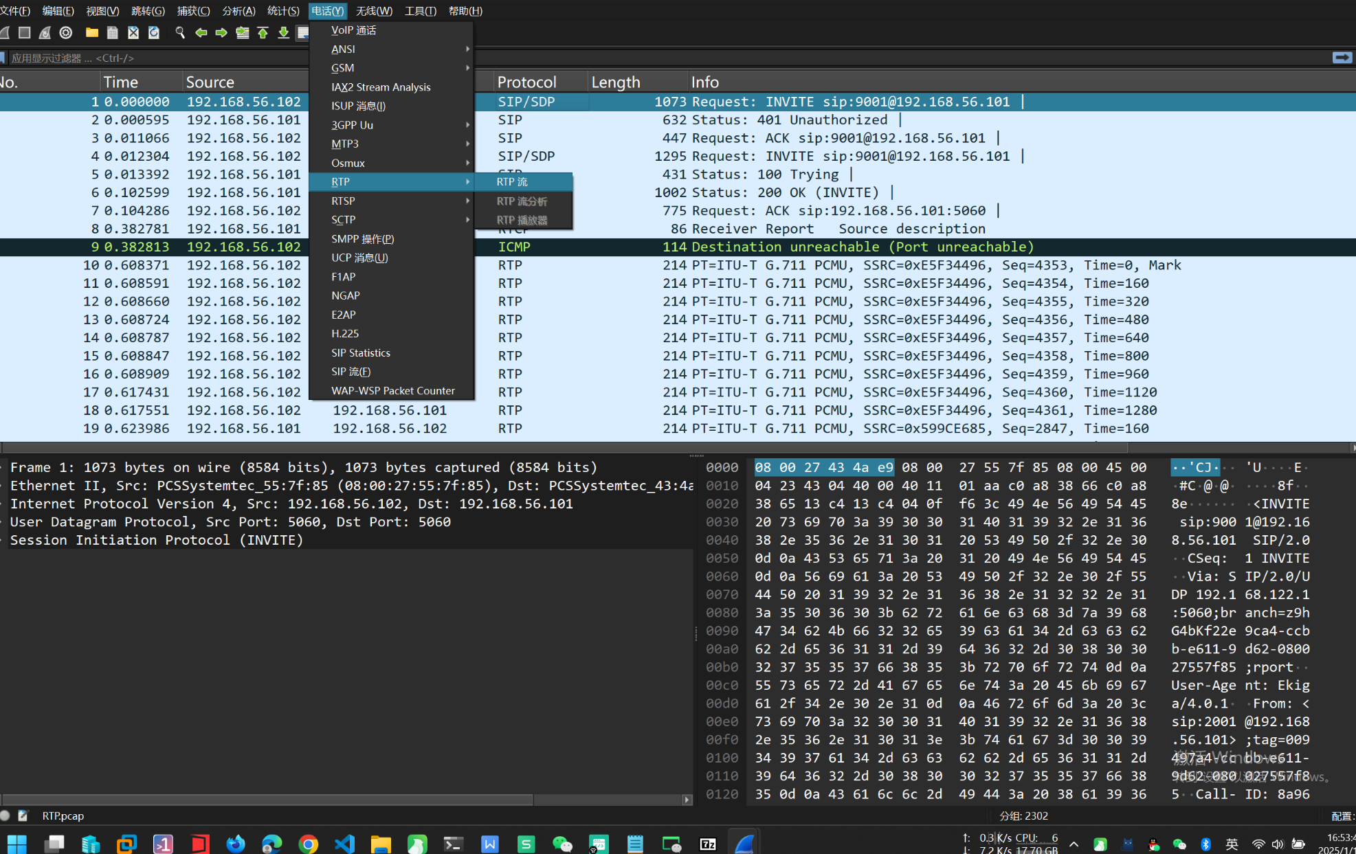Go to the first packet

263,32
